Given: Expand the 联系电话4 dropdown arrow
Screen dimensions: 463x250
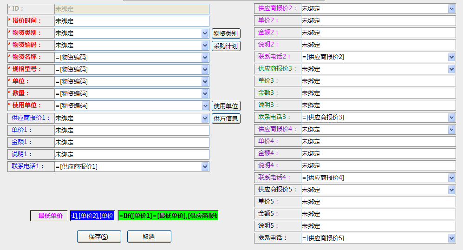Looking at the screenshot, I should [451, 178].
